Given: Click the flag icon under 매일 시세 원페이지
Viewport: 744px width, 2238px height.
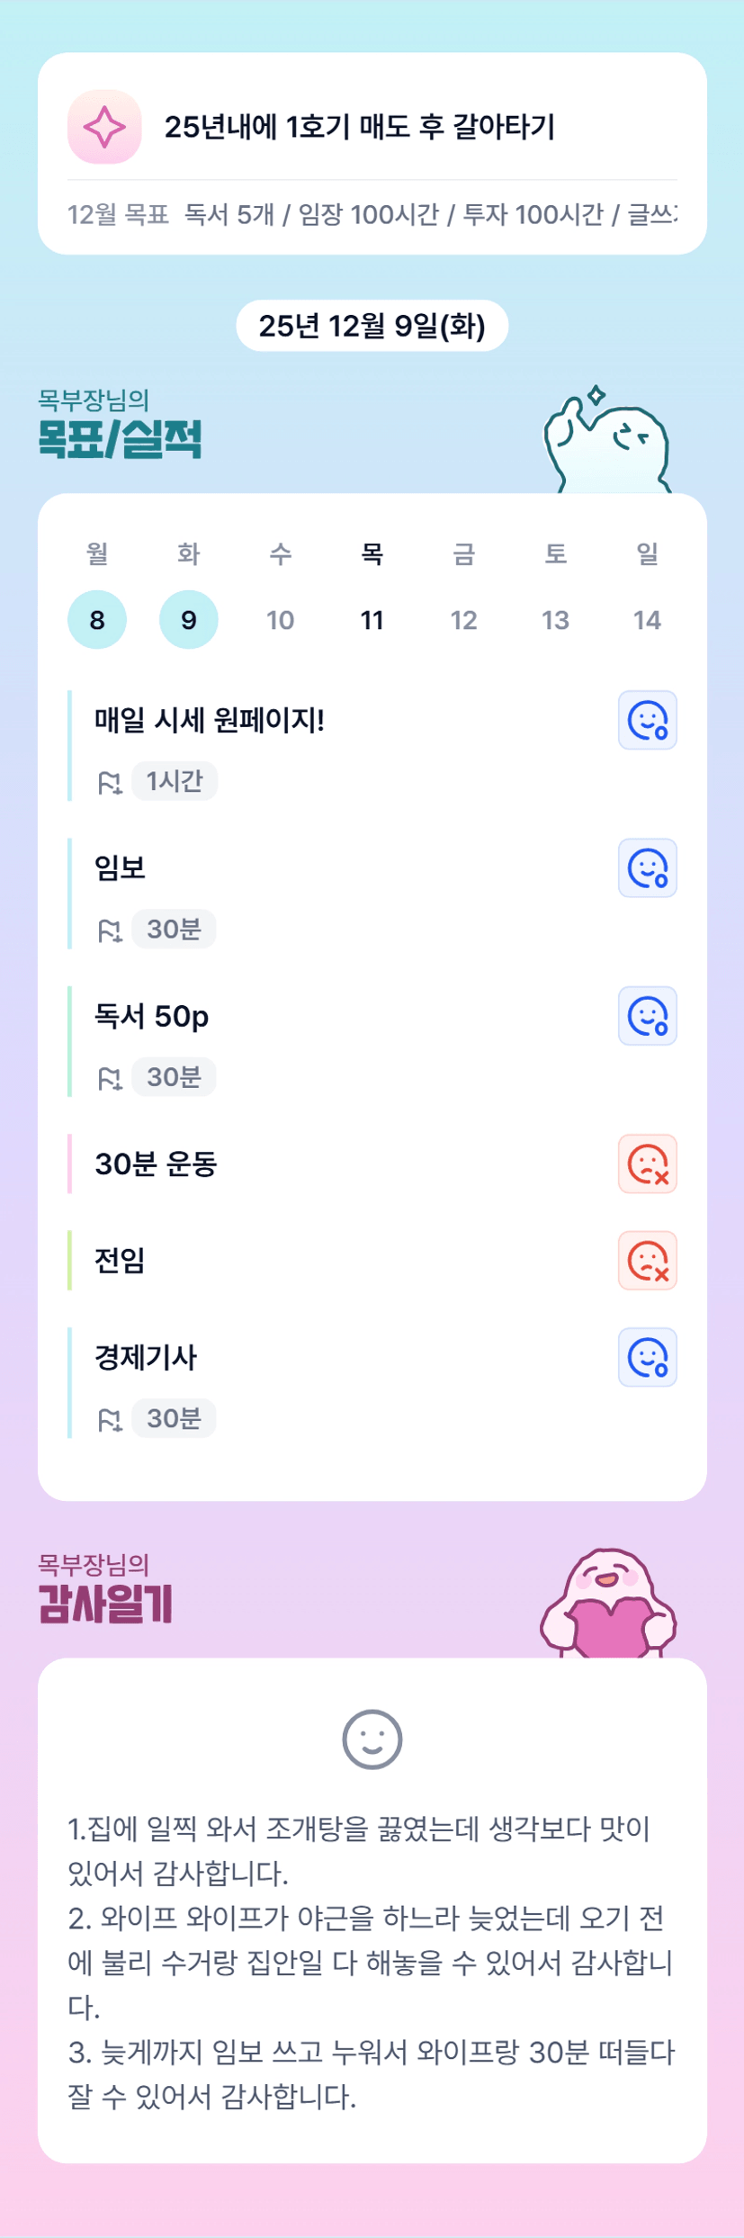Looking at the screenshot, I should (x=109, y=783).
